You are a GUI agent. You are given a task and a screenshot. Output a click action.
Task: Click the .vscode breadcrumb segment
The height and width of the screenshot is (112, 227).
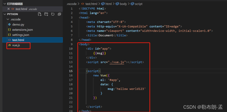tap(71, 4)
